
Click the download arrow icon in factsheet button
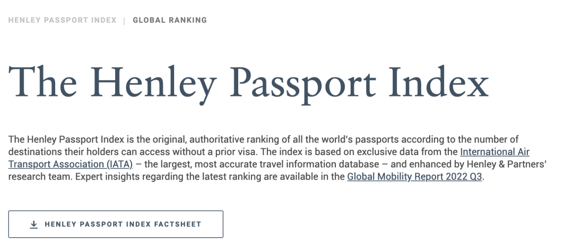tap(33, 225)
